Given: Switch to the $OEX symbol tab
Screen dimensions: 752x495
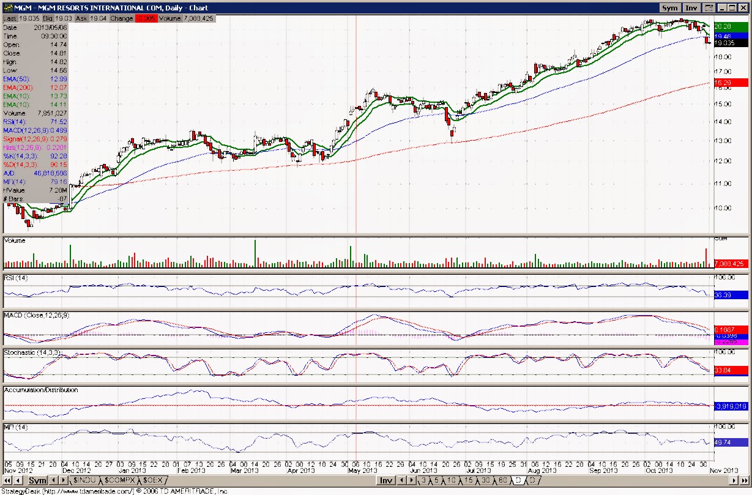Looking at the screenshot, I should 152,481.
